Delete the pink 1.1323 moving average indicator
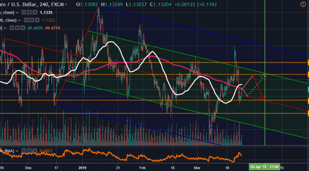This screenshot has width=309, height=171. coord(37,20)
